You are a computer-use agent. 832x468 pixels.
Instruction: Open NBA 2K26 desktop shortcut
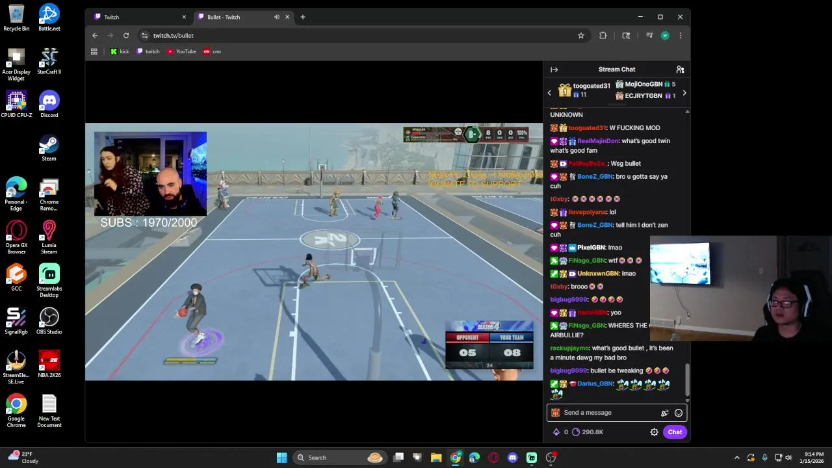click(49, 364)
